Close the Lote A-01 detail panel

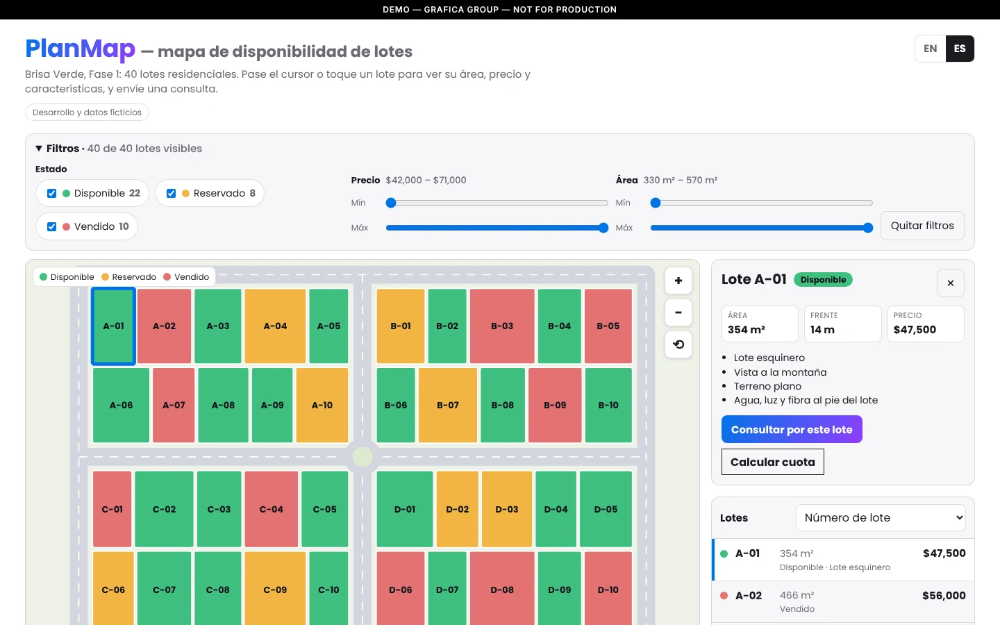[951, 283]
